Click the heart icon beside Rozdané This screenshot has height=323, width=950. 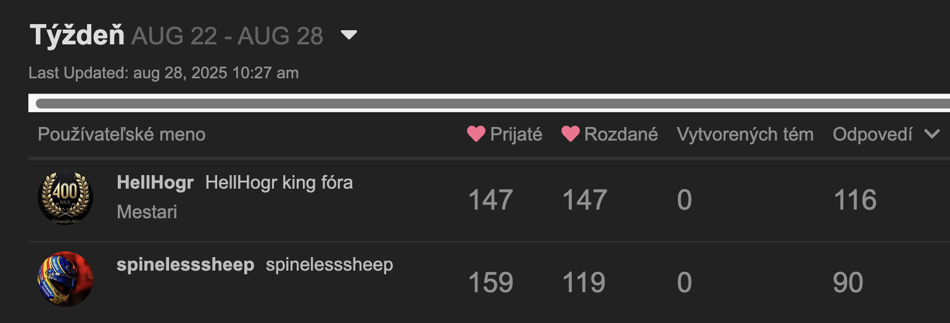pyautogui.click(x=571, y=134)
